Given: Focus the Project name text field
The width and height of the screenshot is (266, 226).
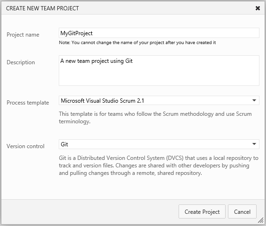Looking at the screenshot, I should click(x=159, y=33).
